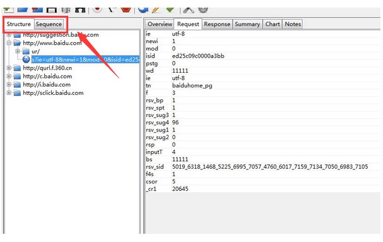This screenshot has height=242, width=383.
Task: Click the isid value ed25c09c0000a3bb
Action: click(x=198, y=56)
